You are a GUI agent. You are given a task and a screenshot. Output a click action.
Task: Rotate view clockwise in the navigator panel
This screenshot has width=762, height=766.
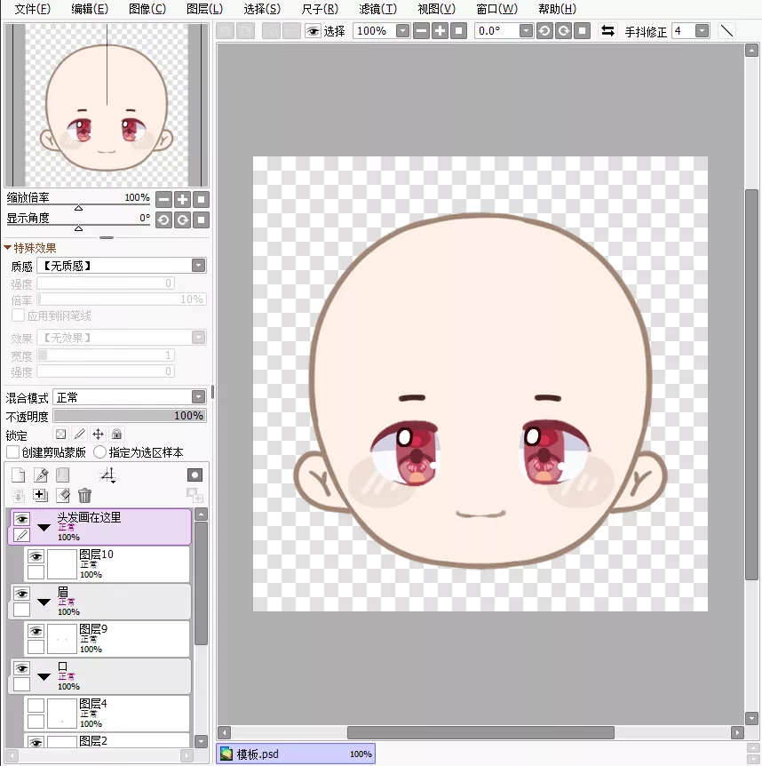[182, 219]
